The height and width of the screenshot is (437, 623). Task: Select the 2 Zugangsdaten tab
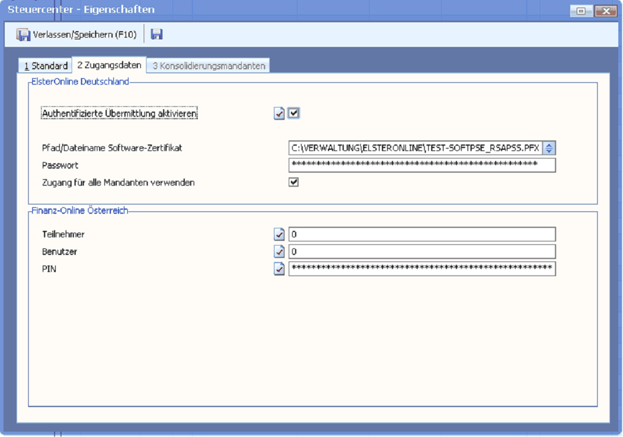[x=109, y=65]
